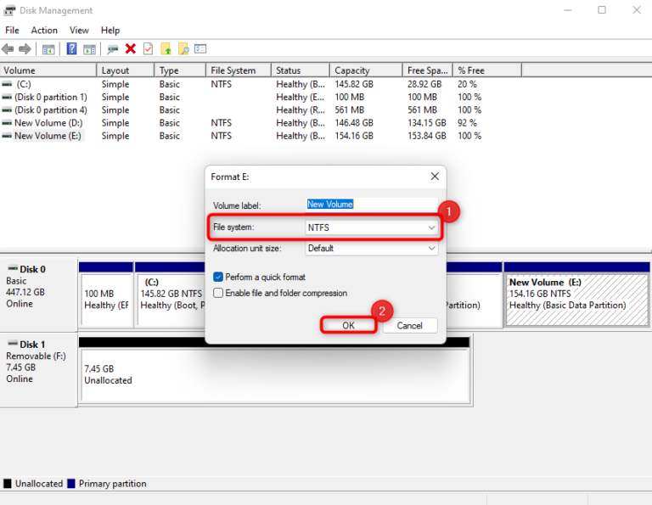Click the Back arrow toolbar icon

click(x=8, y=49)
